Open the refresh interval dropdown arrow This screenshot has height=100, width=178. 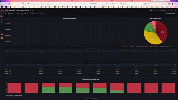(173, 10)
